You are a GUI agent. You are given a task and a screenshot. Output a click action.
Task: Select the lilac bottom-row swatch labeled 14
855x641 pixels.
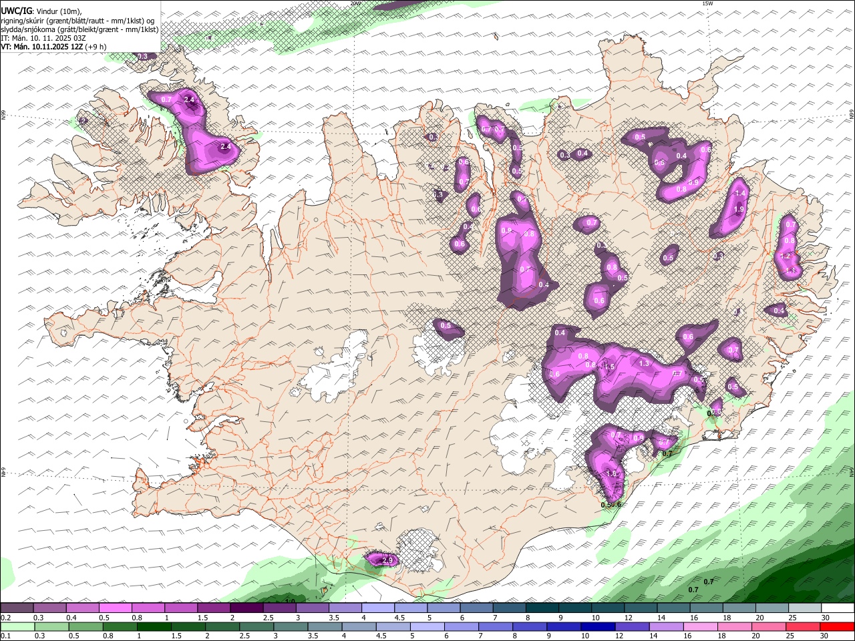[x=665, y=626]
